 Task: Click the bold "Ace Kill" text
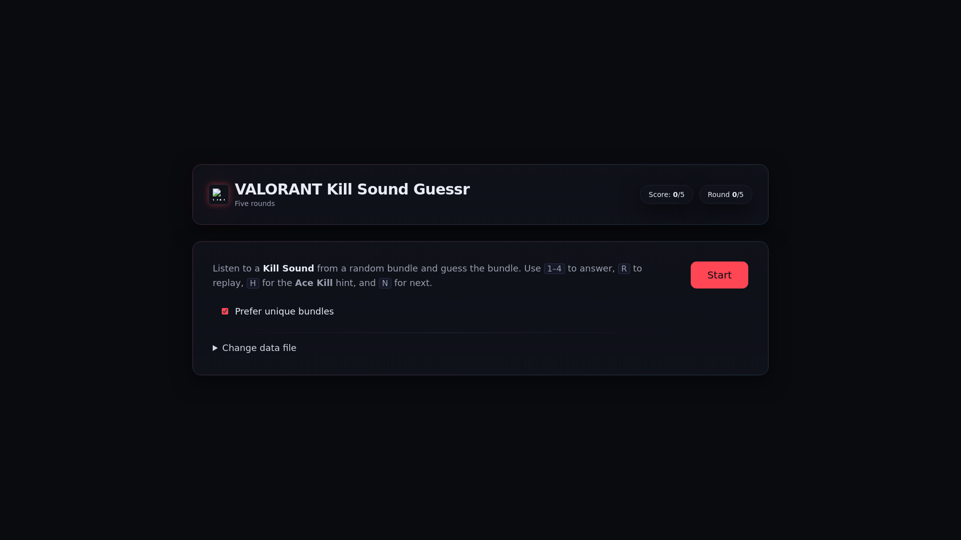click(x=314, y=283)
